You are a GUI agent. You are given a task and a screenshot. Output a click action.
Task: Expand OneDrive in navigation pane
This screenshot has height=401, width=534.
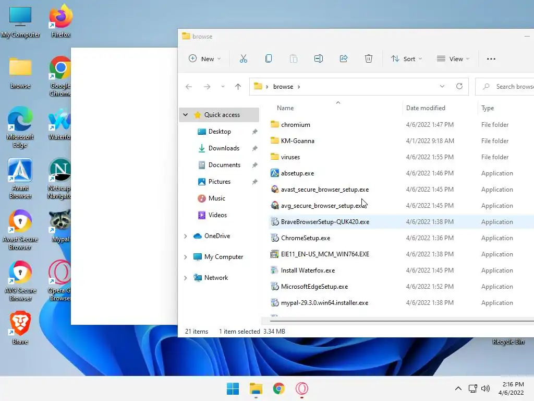pyautogui.click(x=185, y=236)
